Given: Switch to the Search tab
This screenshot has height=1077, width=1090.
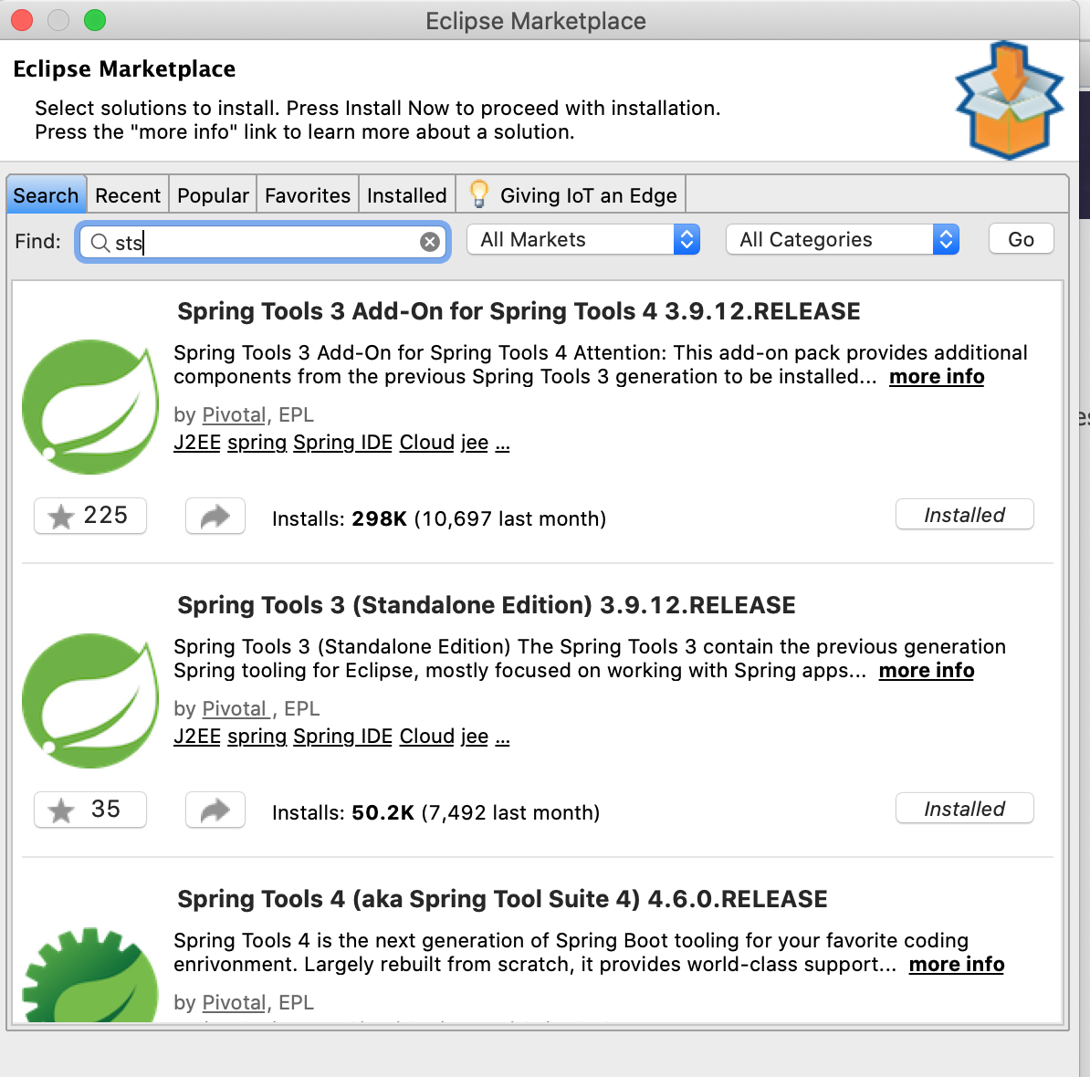Looking at the screenshot, I should pos(46,195).
